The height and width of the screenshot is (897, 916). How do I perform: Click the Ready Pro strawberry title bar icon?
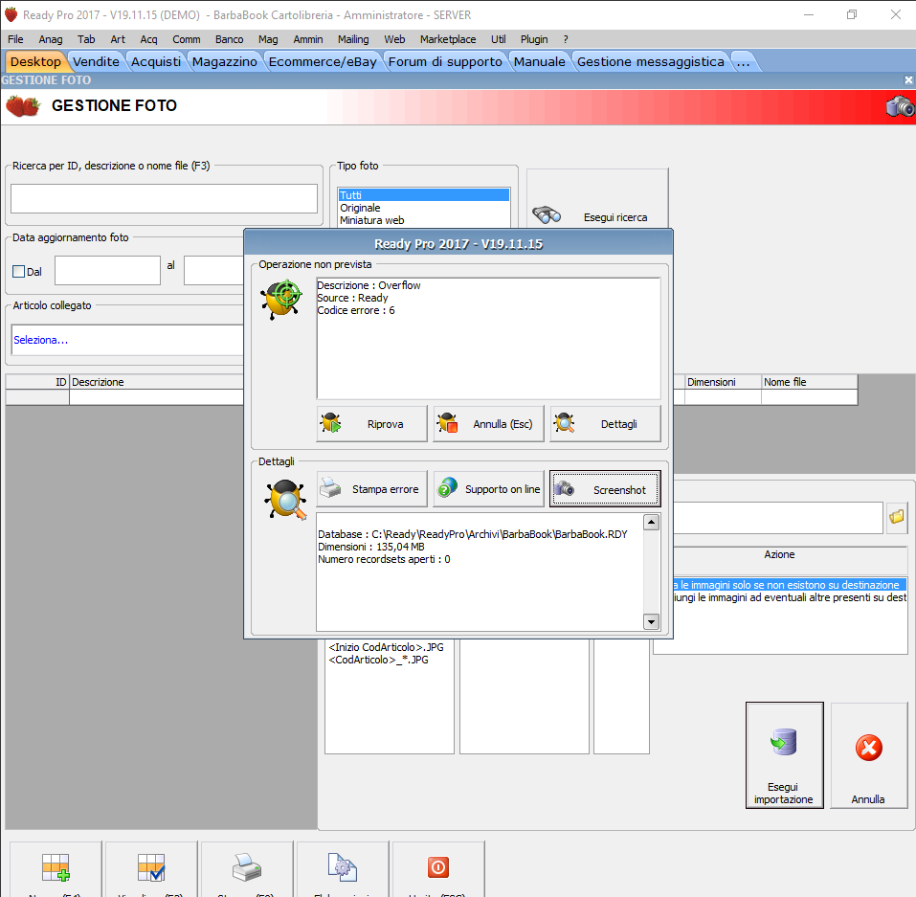point(11,14)
